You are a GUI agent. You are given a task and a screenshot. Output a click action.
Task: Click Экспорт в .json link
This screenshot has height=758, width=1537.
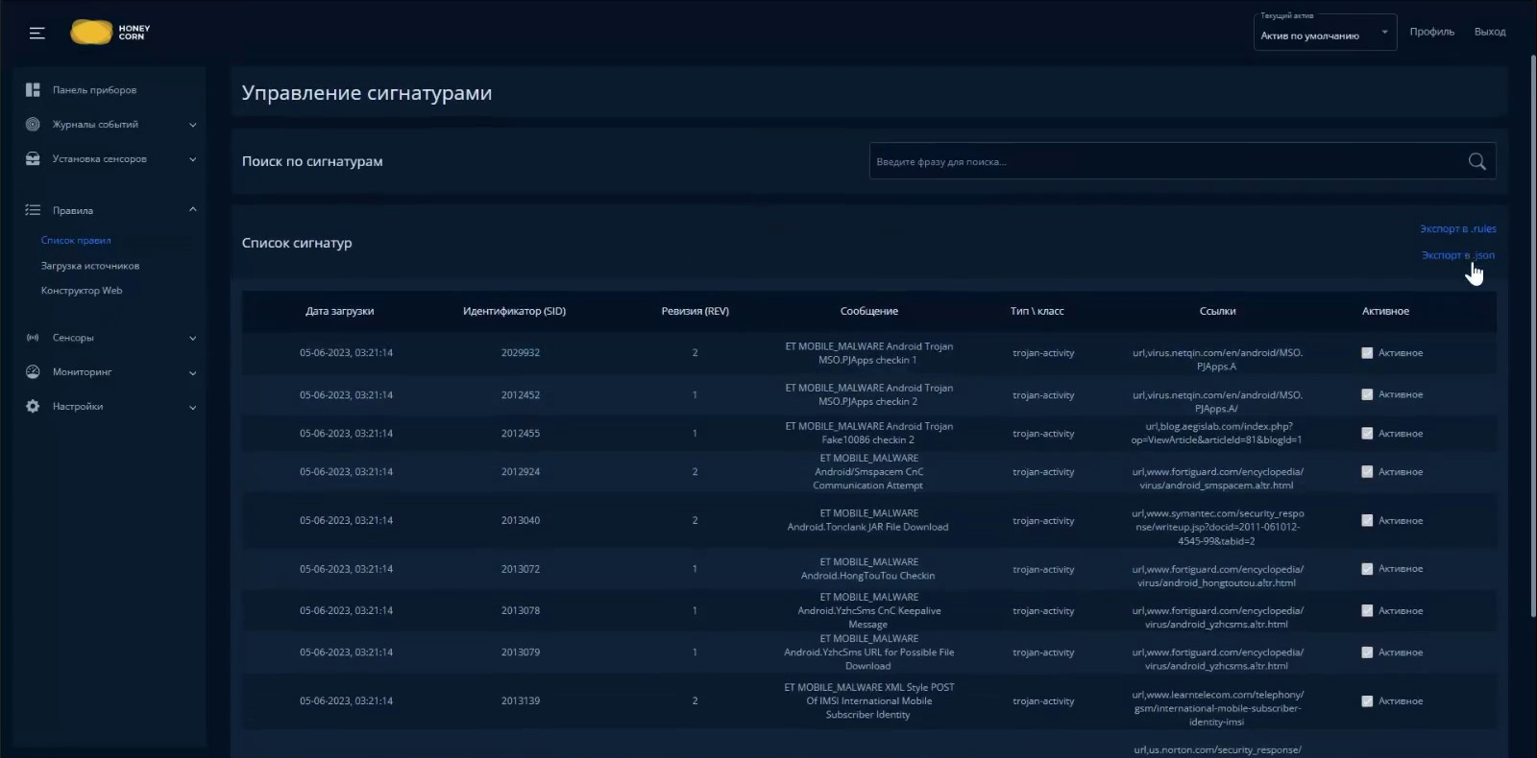pos(1457,255)
